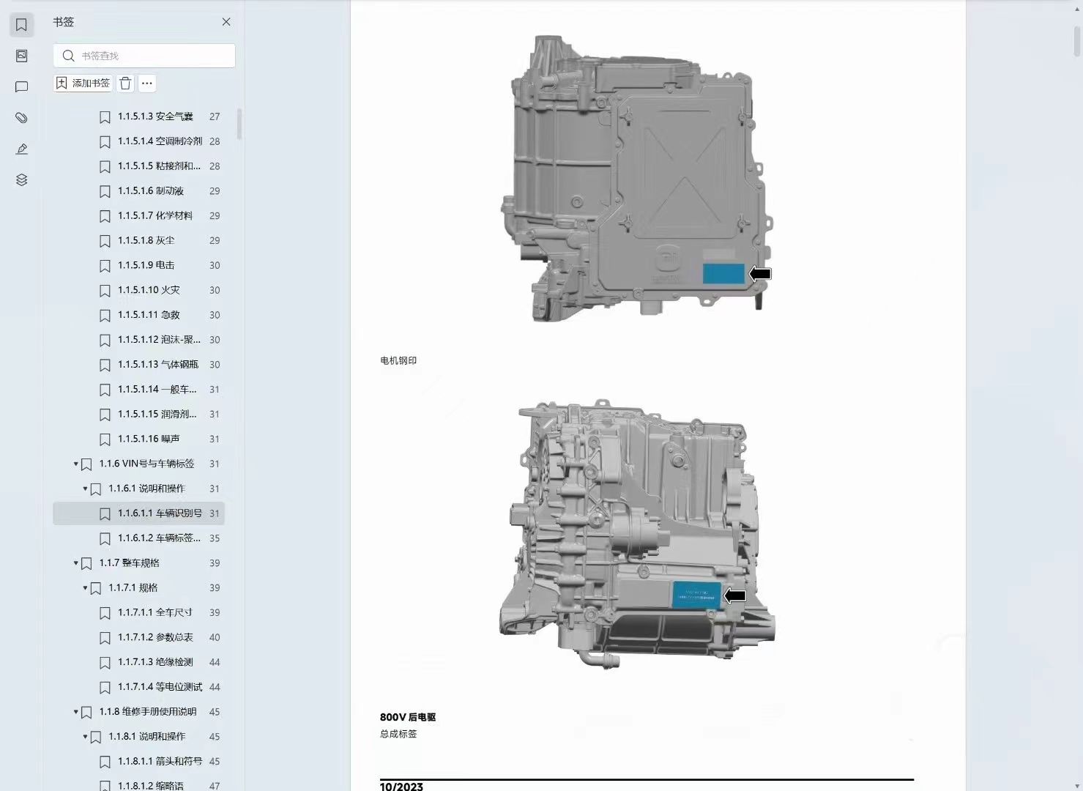Screen dimensions: 1083x791
Task: Collapse the 1.1.6.1 说明和操作 subsection
Action: tap(85, 489)
